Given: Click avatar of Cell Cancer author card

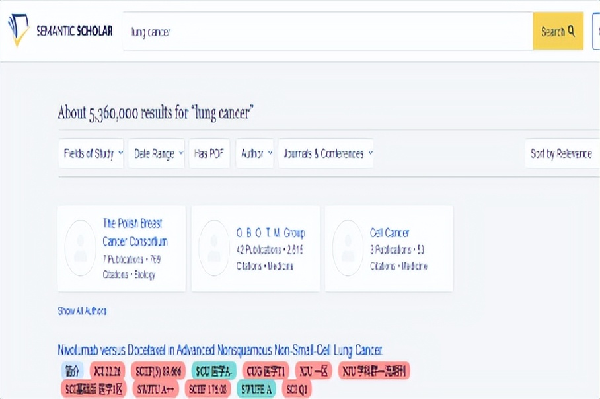Looking at the screenshot, I should point(348,248).
